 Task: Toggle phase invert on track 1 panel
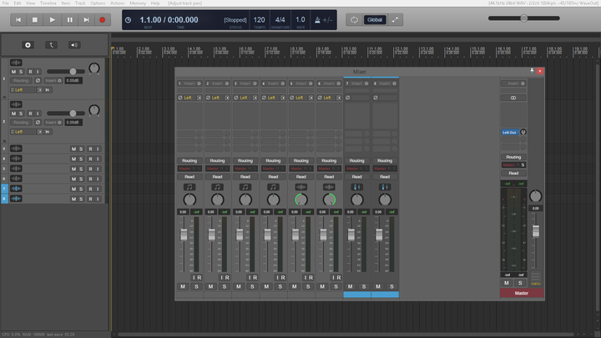38,80
